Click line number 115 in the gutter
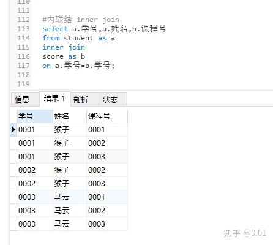 (23, 47)
